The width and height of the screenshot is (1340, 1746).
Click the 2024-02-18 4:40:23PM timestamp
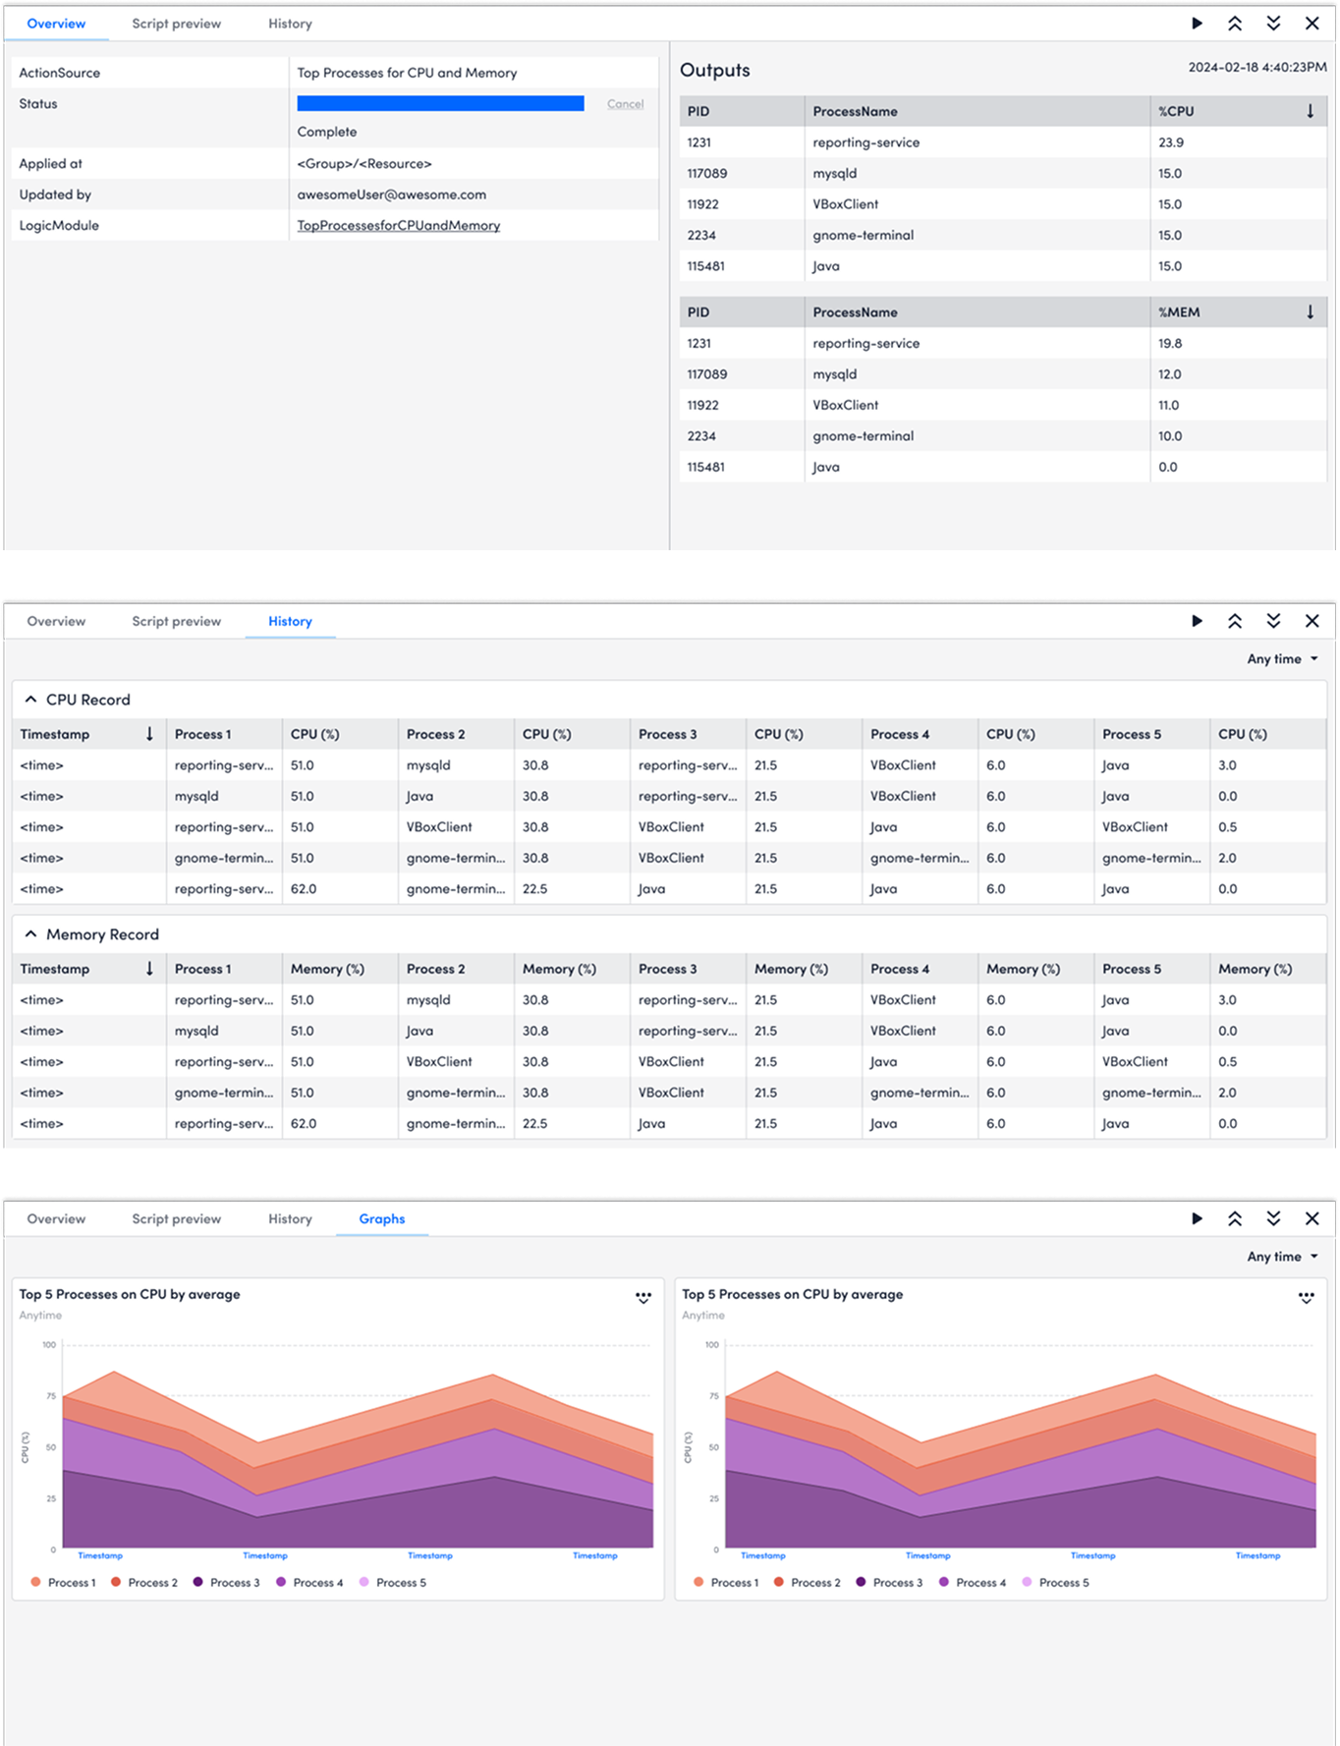coord(1256,67)
